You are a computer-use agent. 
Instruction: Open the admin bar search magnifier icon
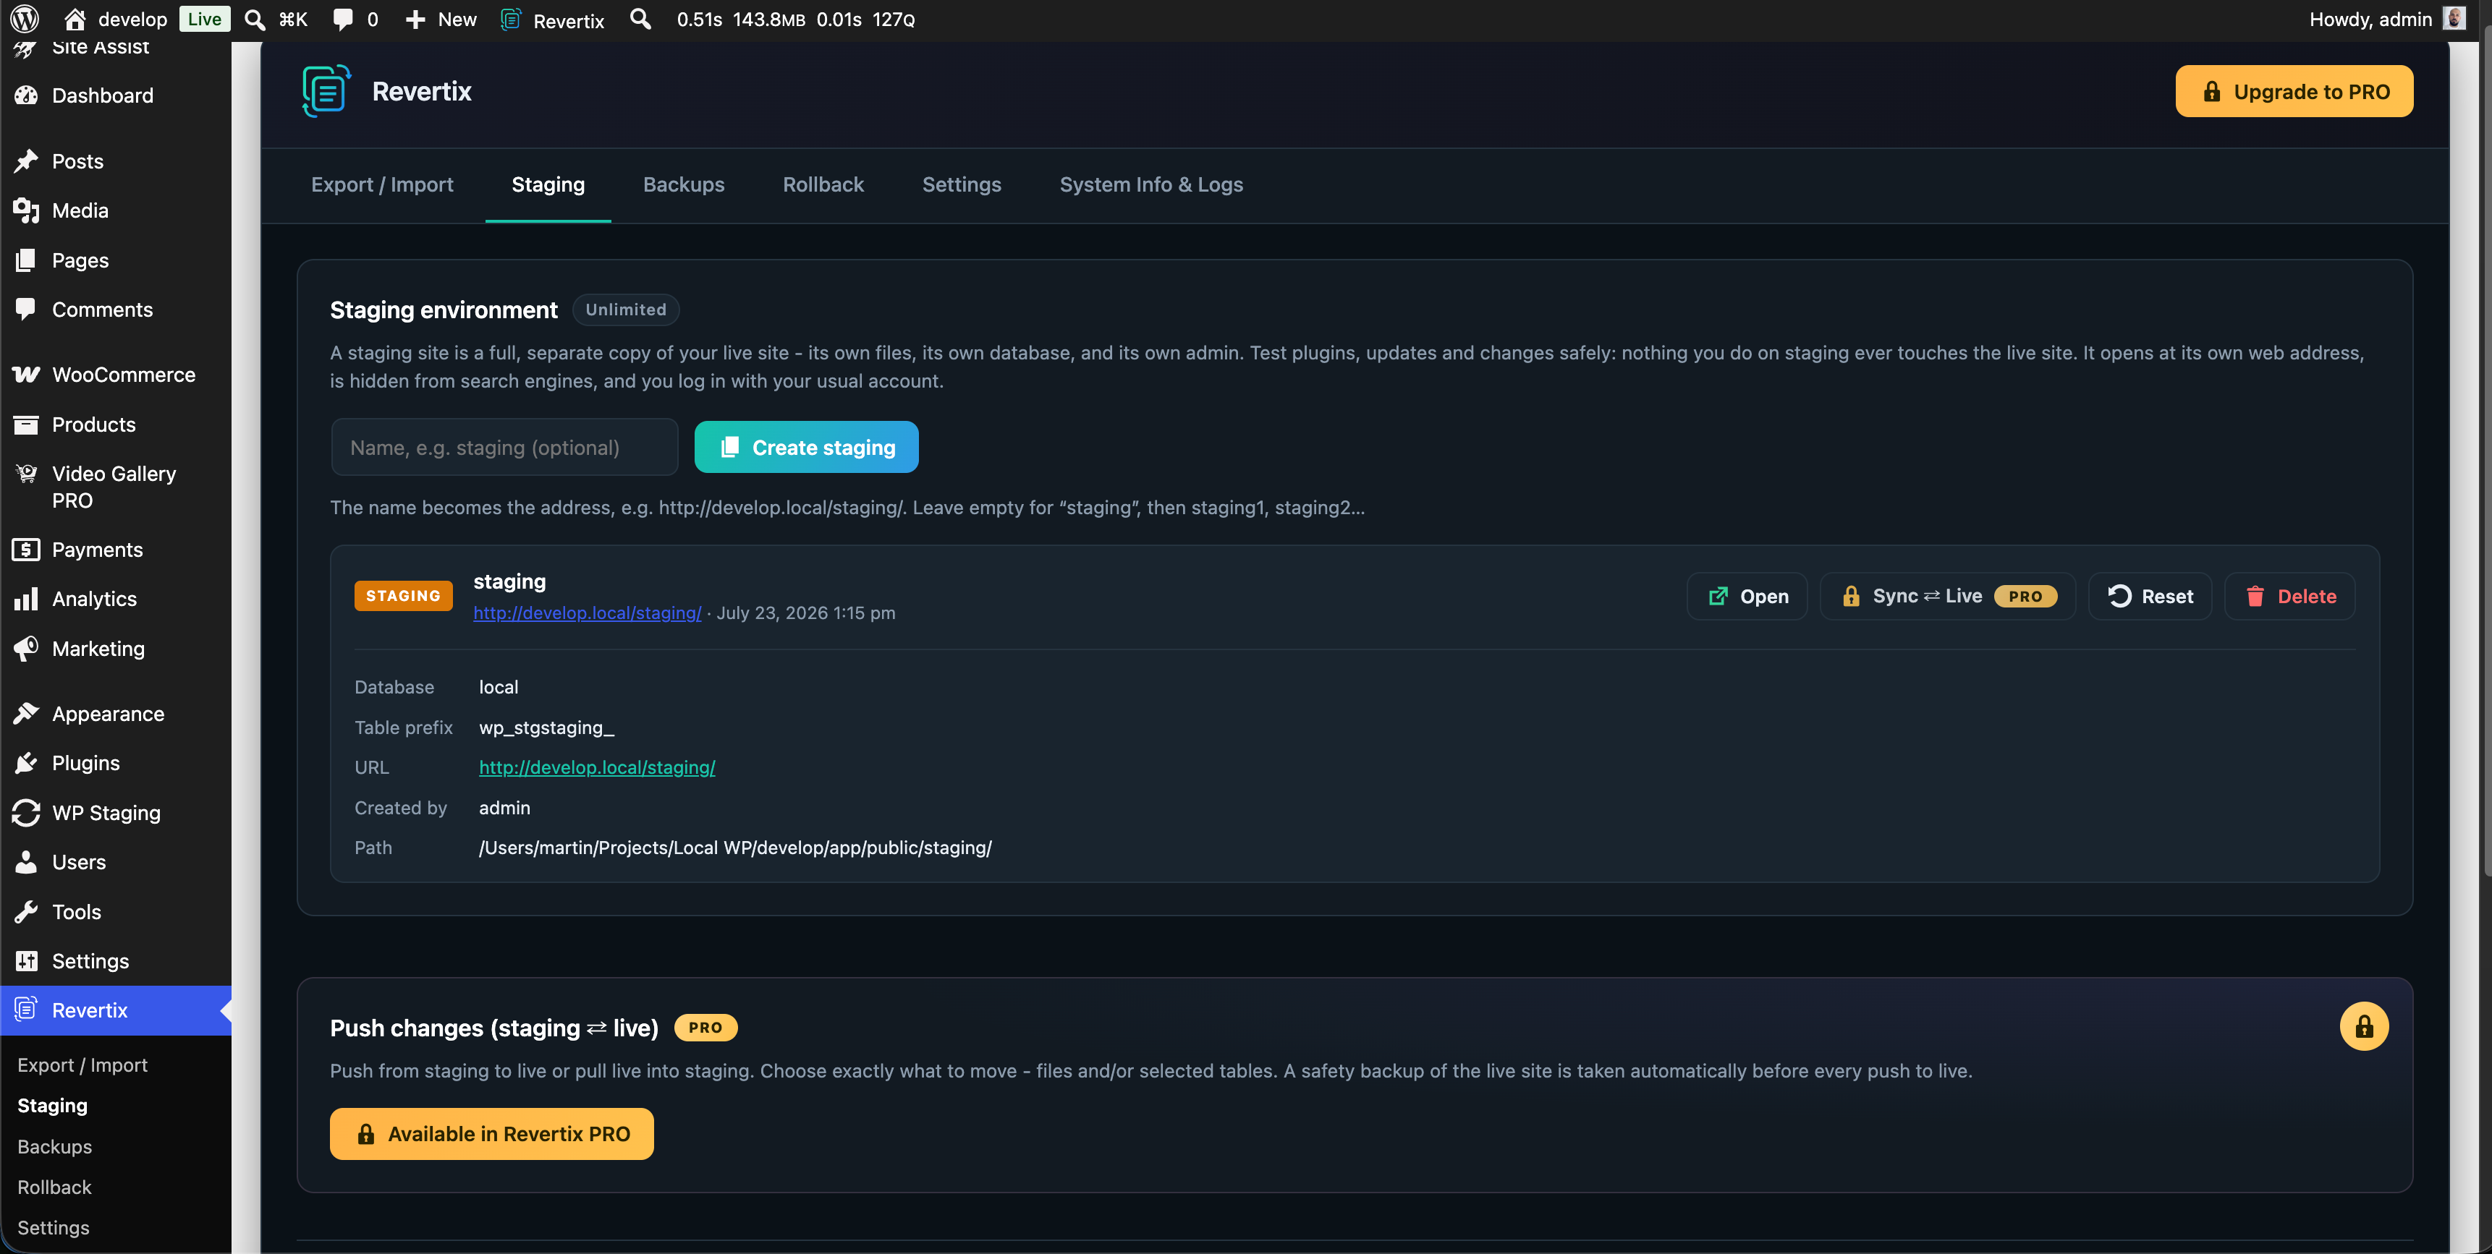pyautogui.click(x=640, y=20)
